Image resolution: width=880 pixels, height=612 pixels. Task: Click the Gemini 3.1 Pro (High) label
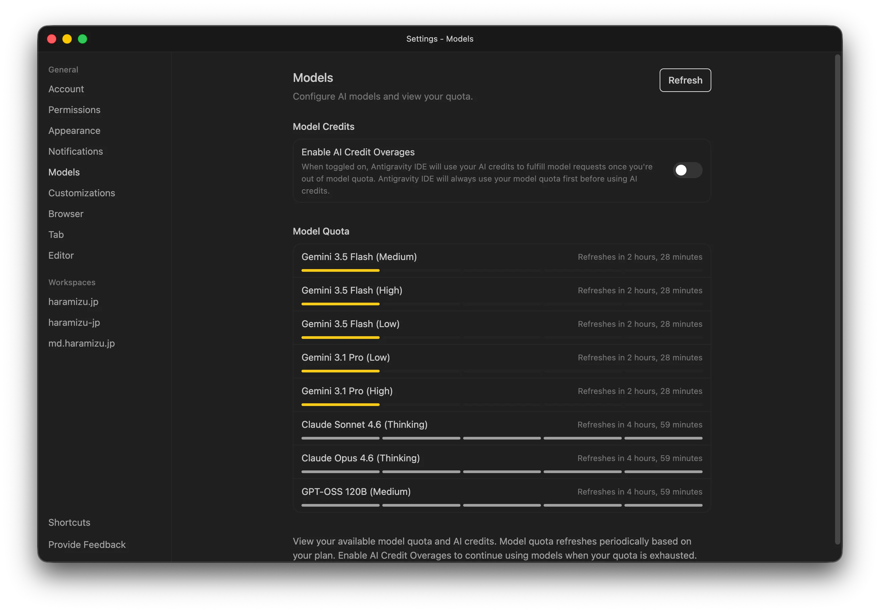point(347,391)
